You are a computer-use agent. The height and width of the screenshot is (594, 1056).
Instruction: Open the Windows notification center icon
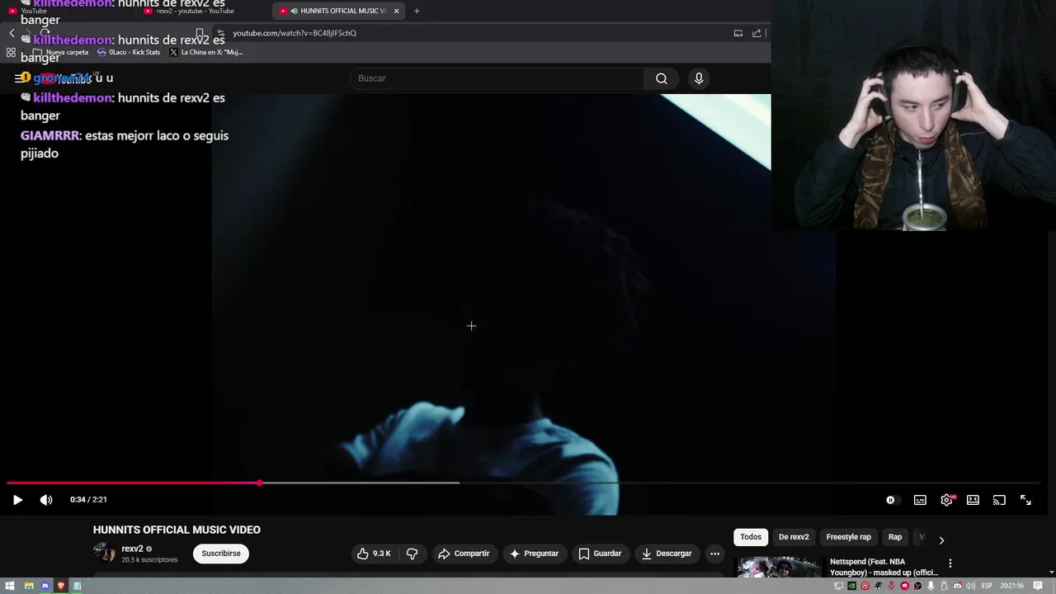(1038, 586)
